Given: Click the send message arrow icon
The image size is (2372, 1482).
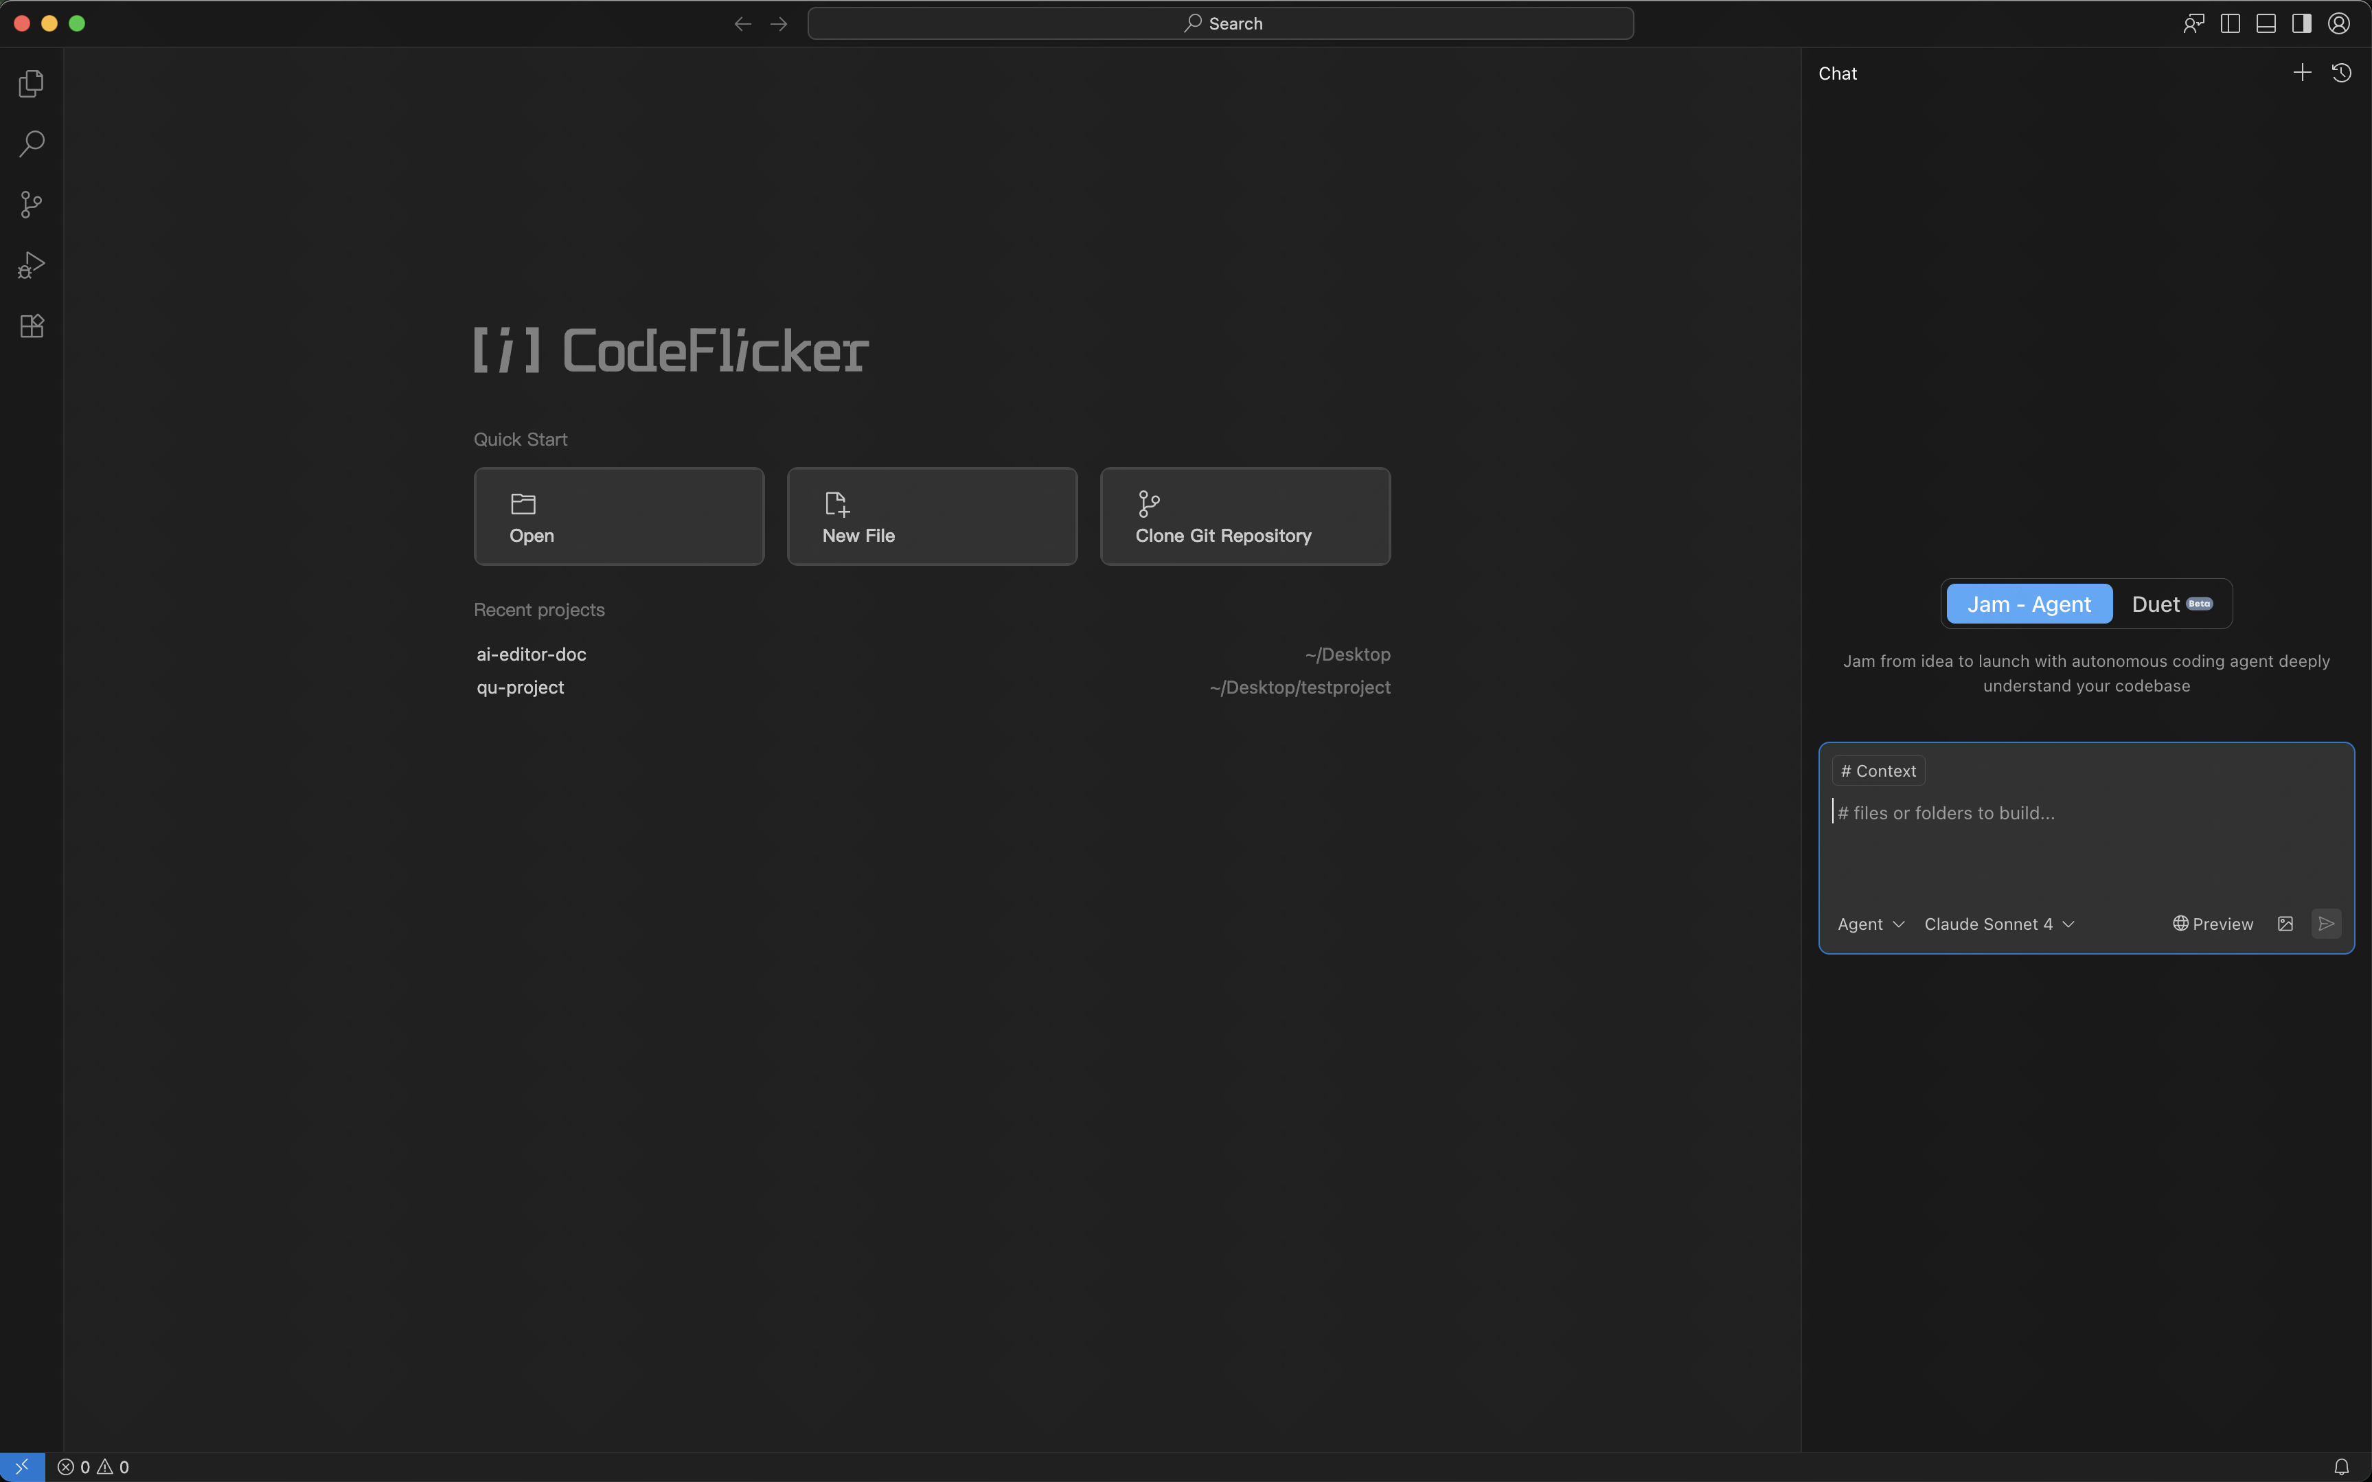Looking at the screenshot, I should coord(2327,923).
